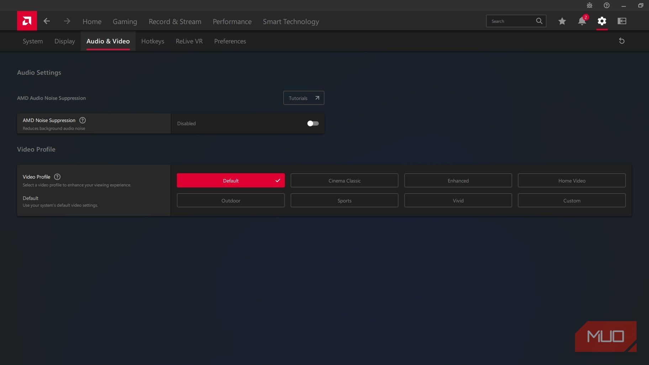Restore down the AMD Software window

click(x=640, y=5)
